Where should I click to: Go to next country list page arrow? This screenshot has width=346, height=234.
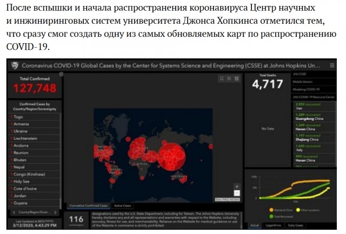pos(55,212)
